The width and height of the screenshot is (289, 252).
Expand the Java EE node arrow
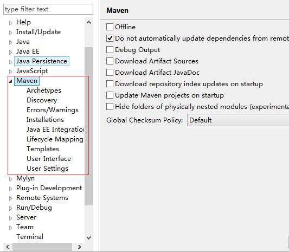click(x=10, y=52)
